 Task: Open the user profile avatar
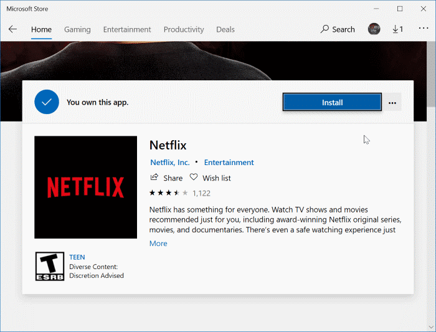[x=374, y=29]
